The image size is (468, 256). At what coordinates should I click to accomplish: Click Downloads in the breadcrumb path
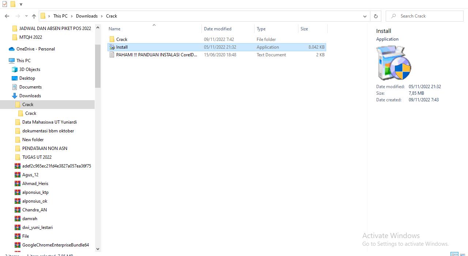[x=87, y=16]
